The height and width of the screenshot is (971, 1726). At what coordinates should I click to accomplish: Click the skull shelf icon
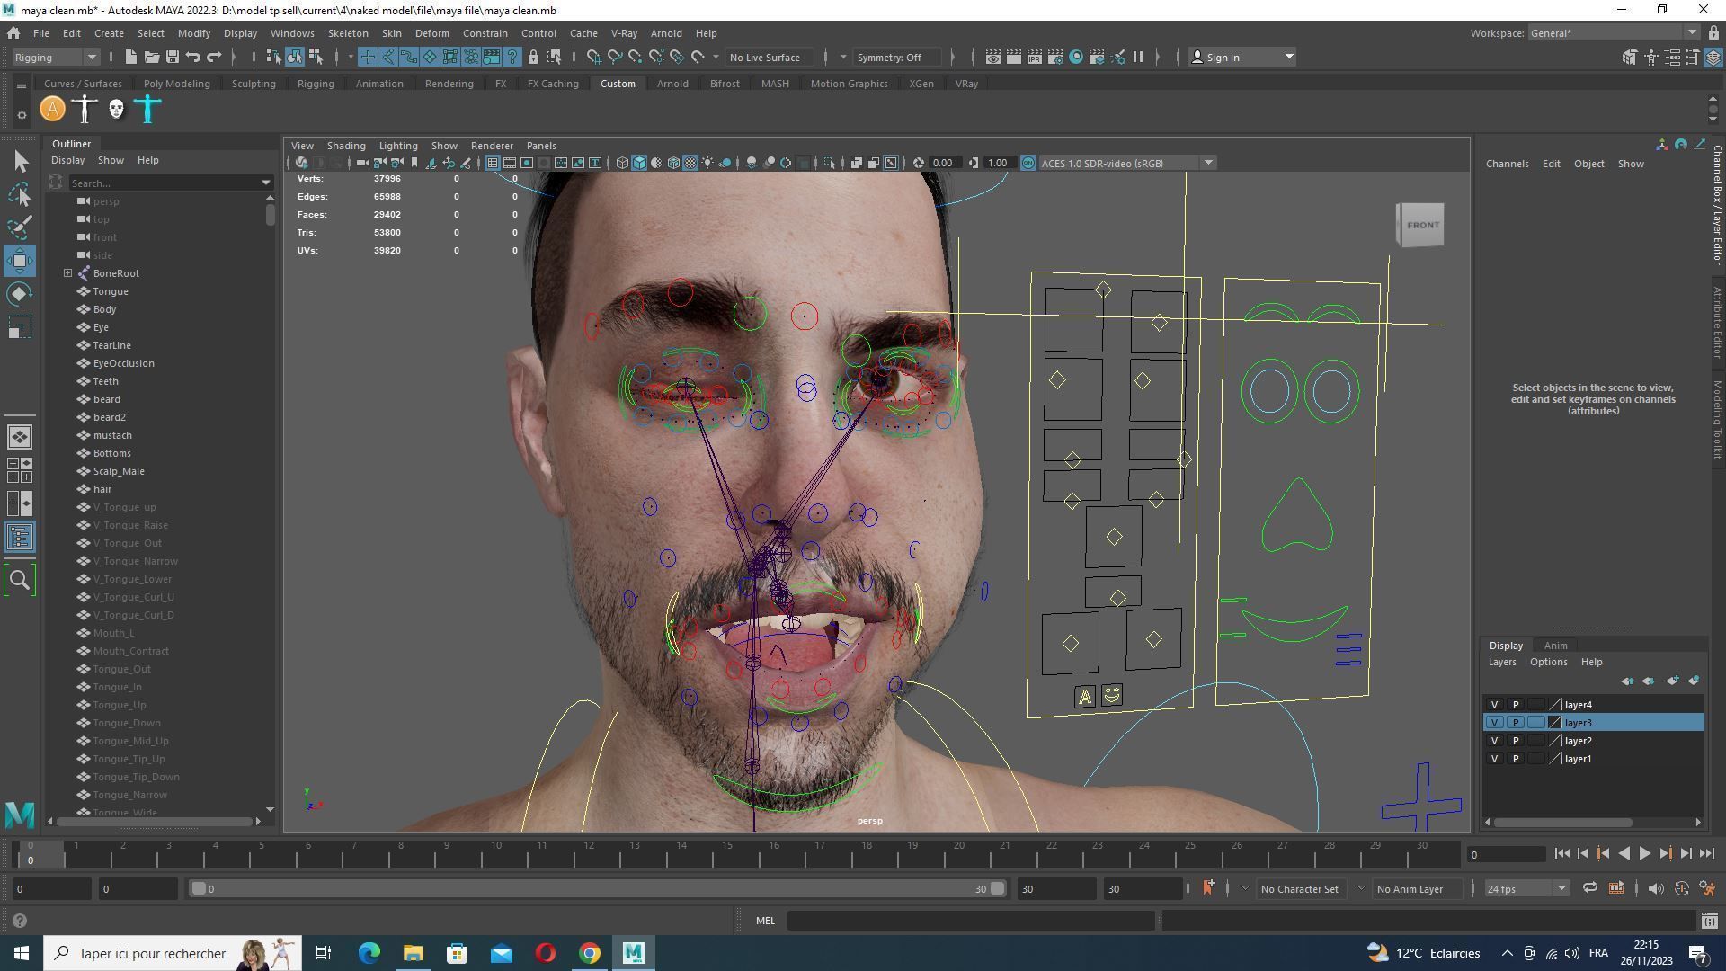click(x=116, y=110)
